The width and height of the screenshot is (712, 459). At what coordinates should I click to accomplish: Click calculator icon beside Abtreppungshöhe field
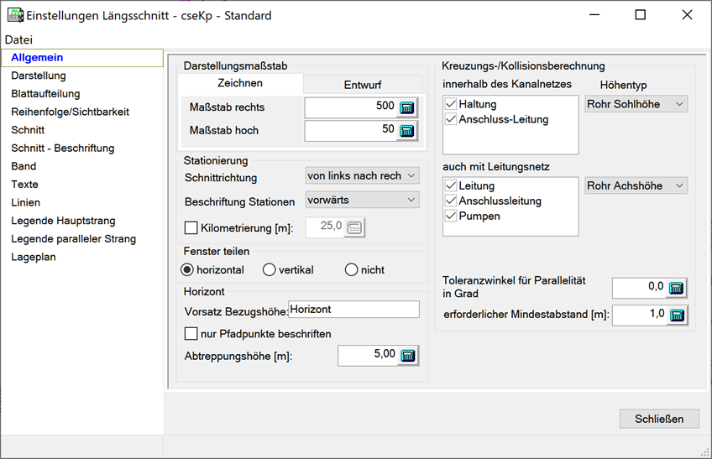point(407,356)
